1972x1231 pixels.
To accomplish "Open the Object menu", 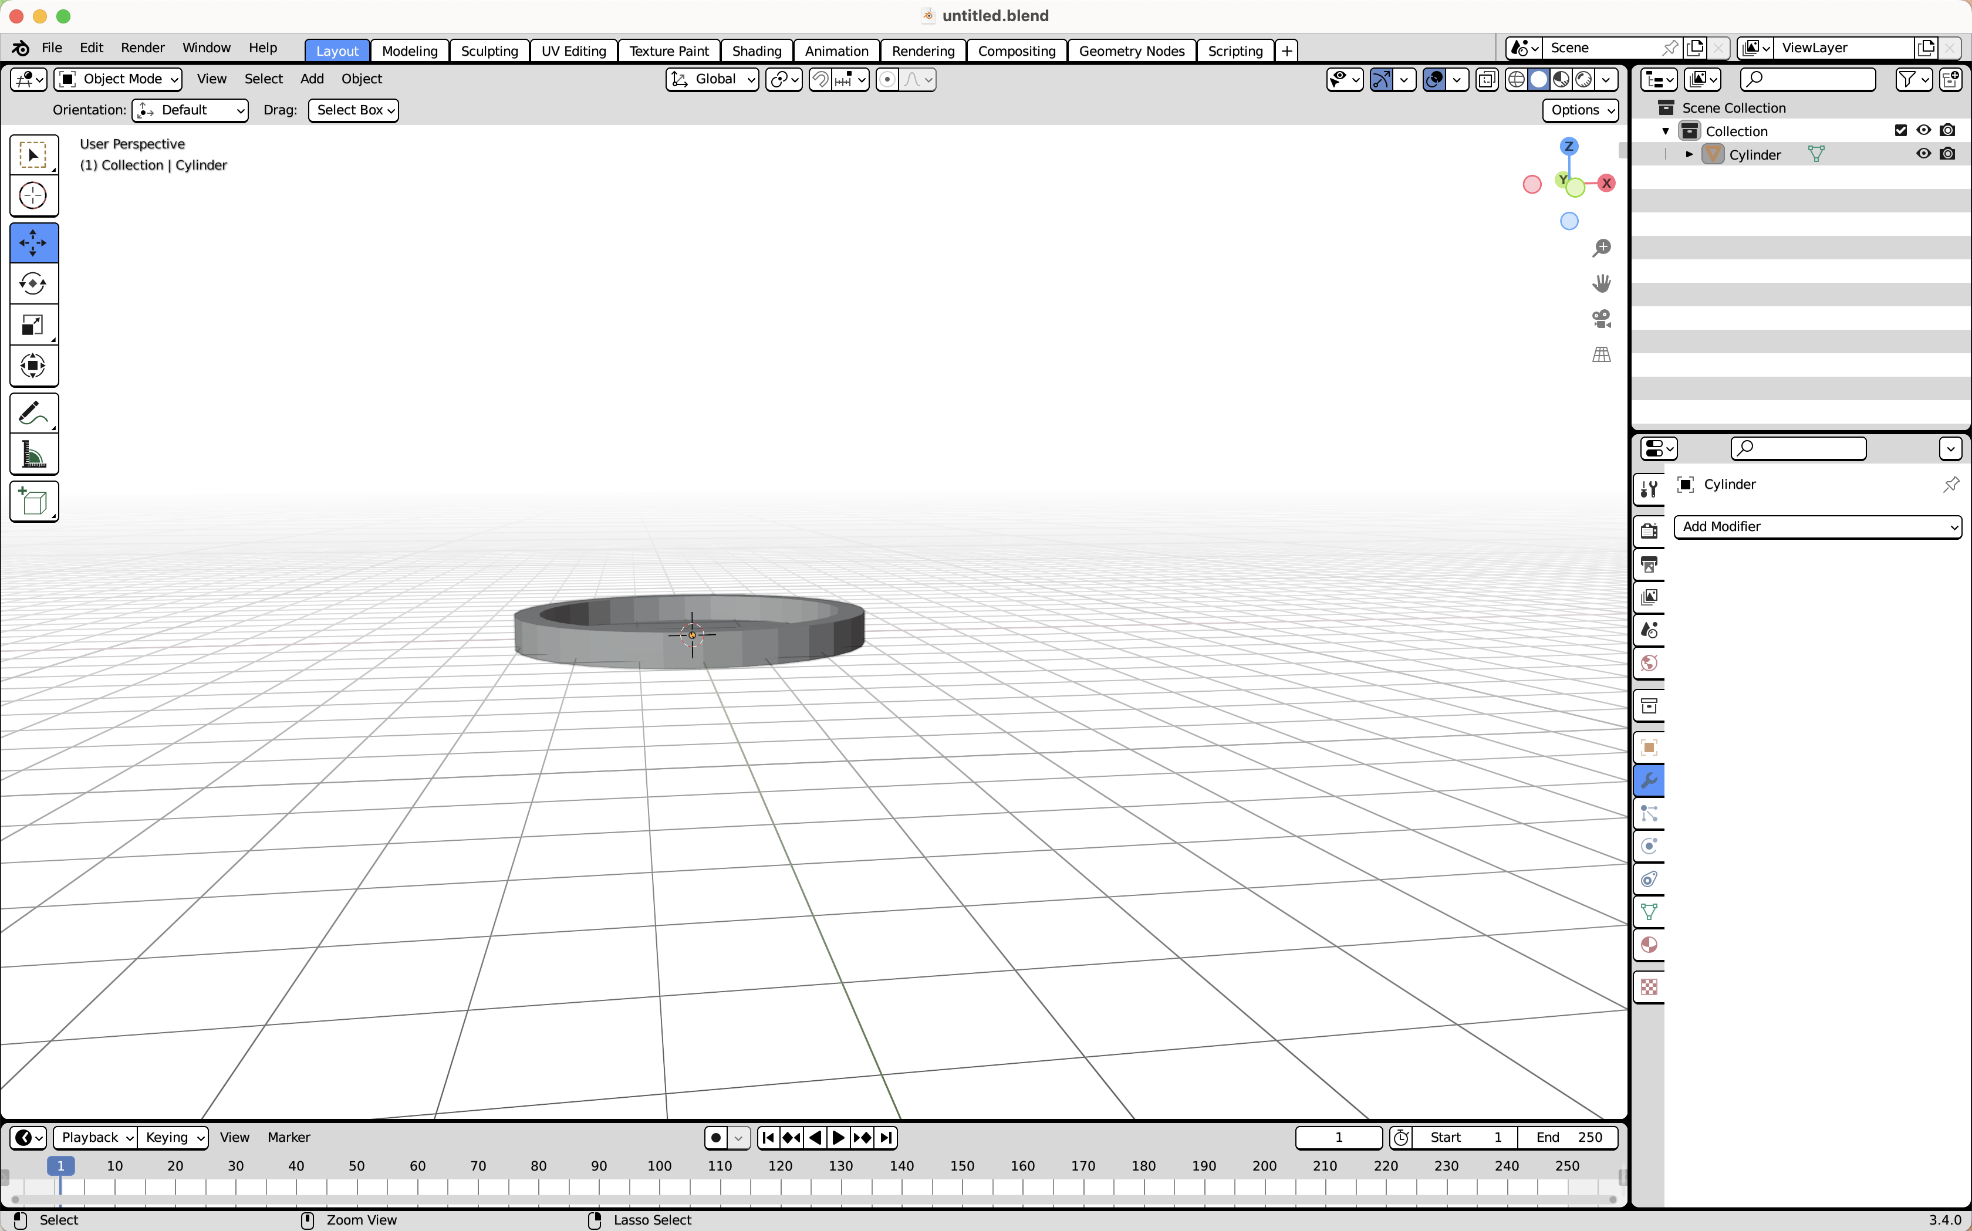I will coord(362,79).
